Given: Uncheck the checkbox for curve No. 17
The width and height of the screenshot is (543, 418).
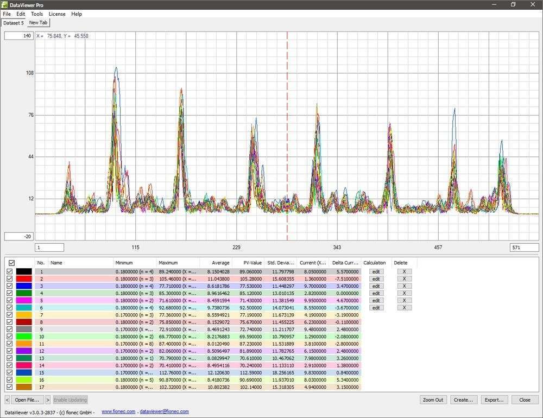Looking at the screenshot, I should (9, 387).
